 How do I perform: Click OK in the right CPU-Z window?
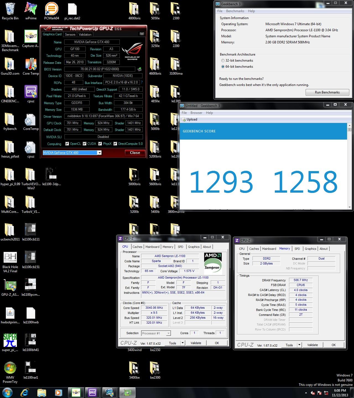point(334,345)
